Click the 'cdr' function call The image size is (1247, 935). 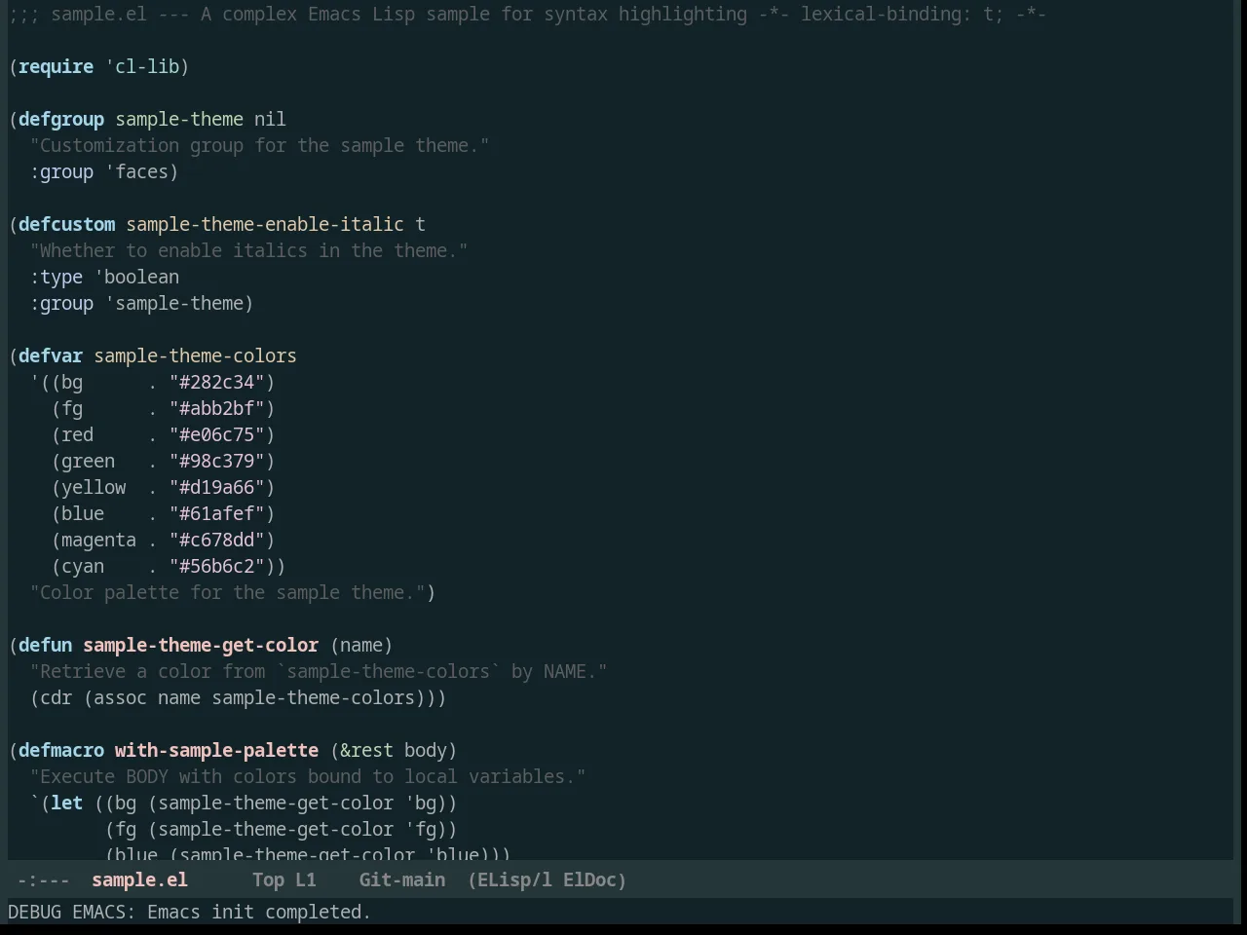point(56,697)
